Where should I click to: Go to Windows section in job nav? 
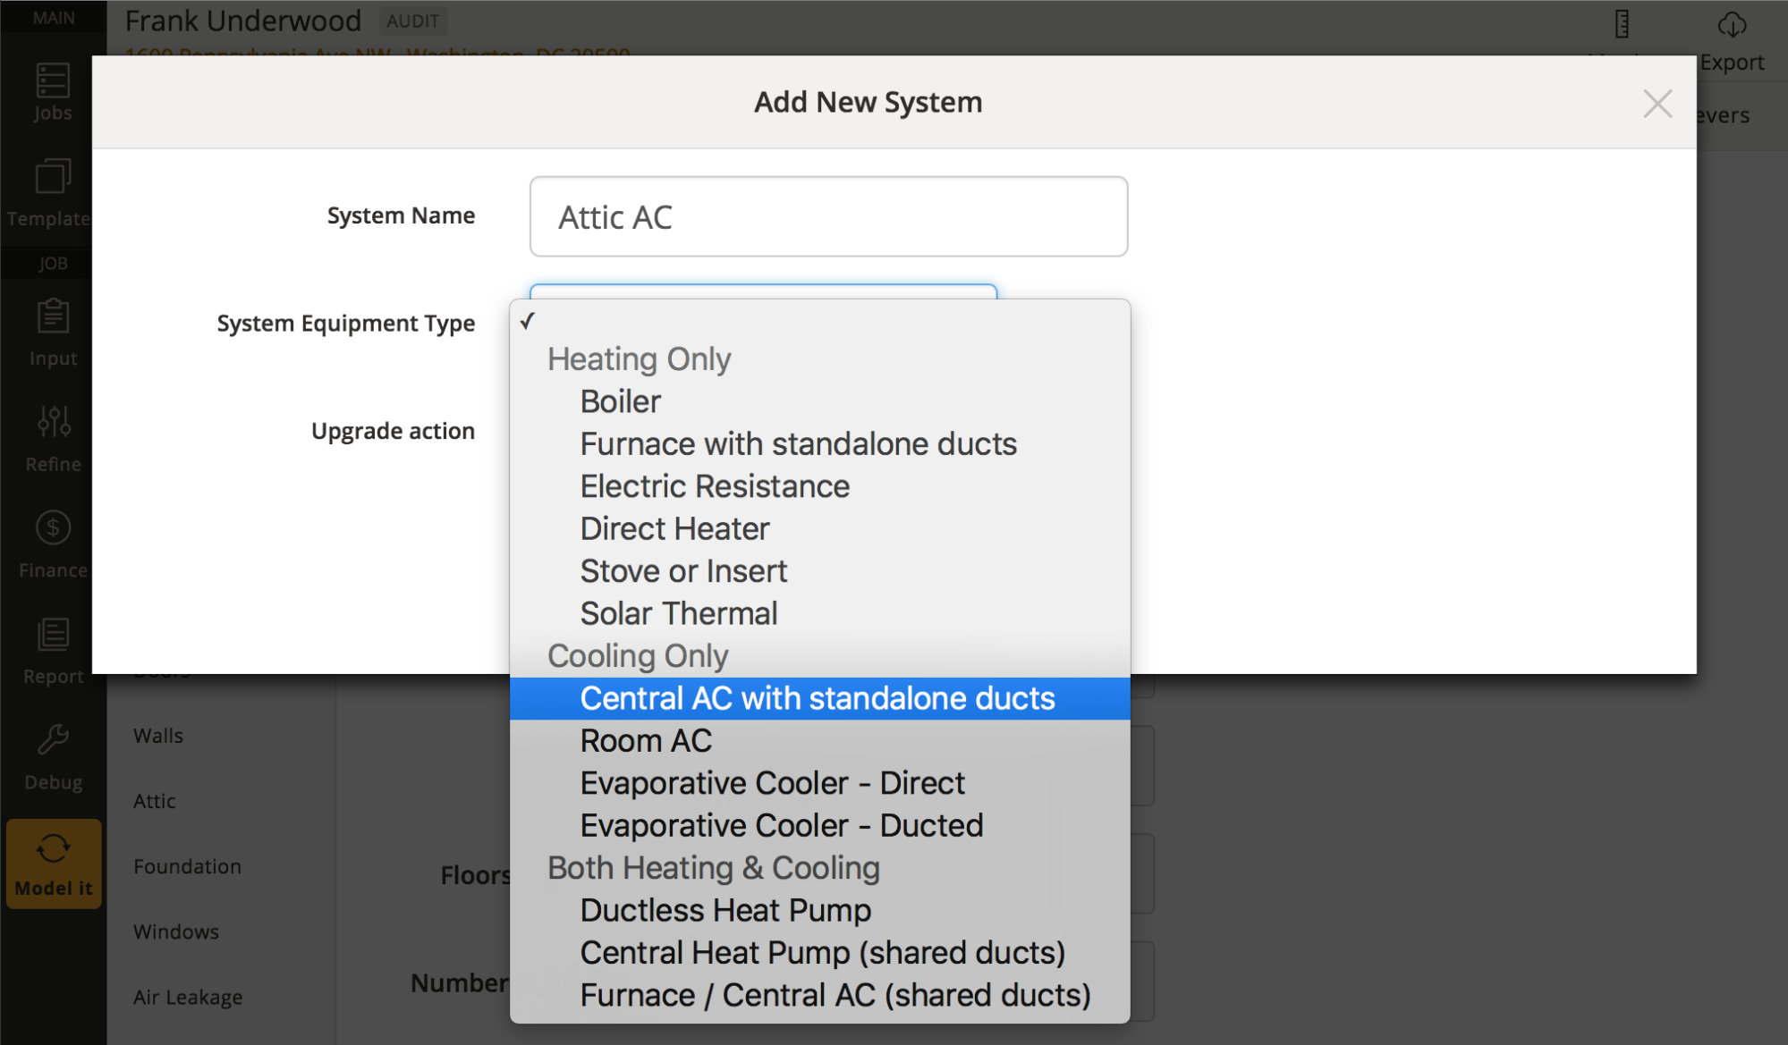(175, 931)
